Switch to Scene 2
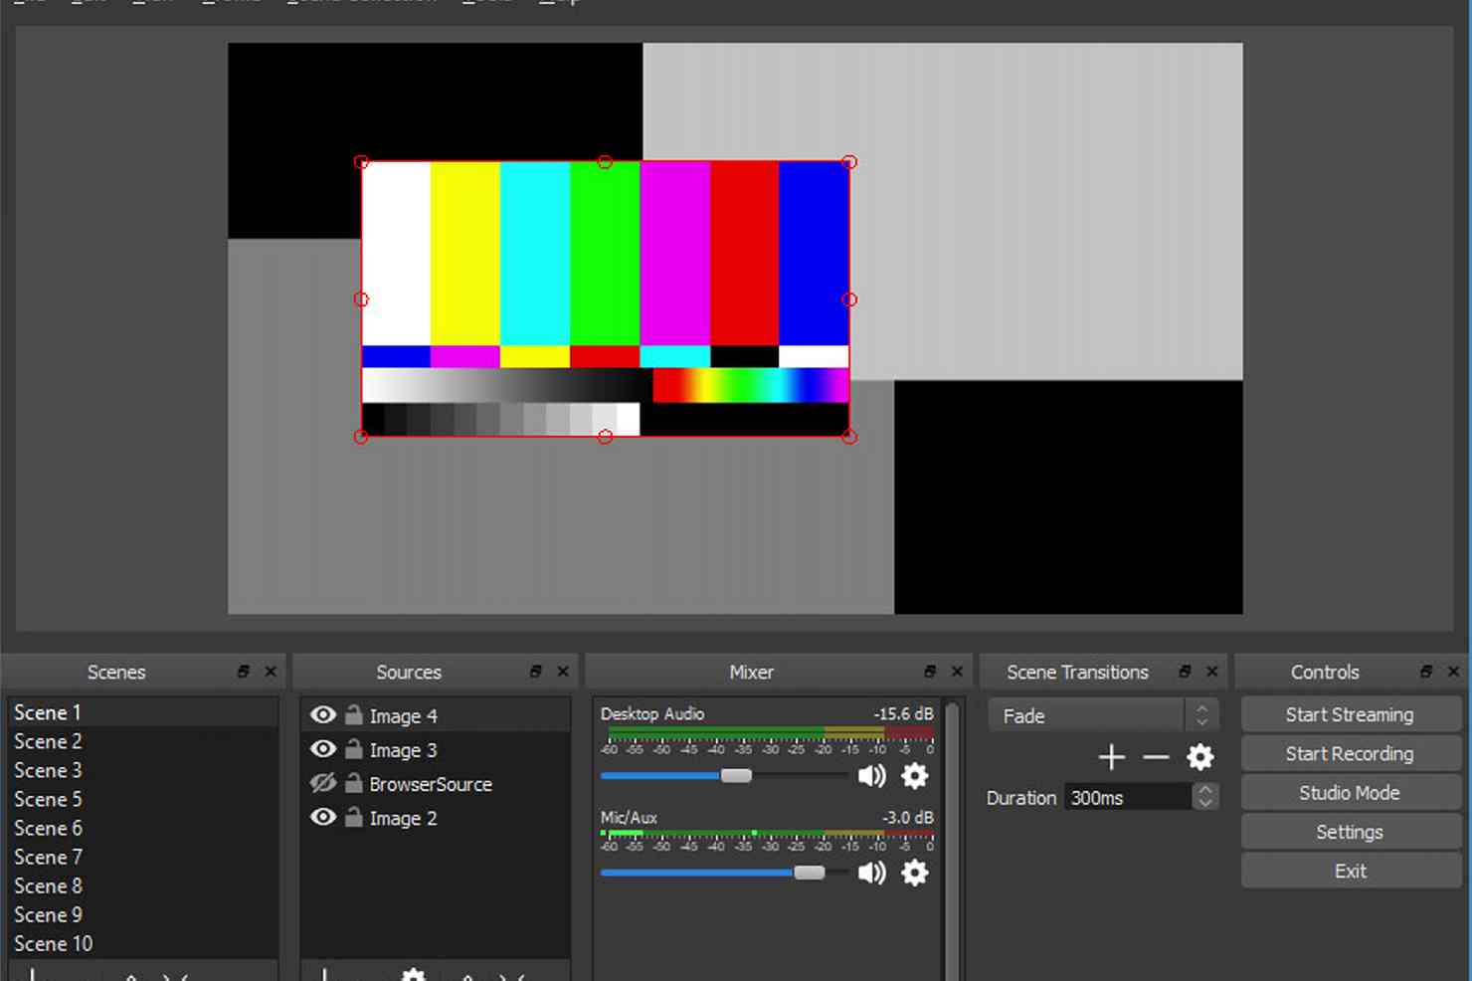Screen dimensions: 1472x981 pos(143,741)
